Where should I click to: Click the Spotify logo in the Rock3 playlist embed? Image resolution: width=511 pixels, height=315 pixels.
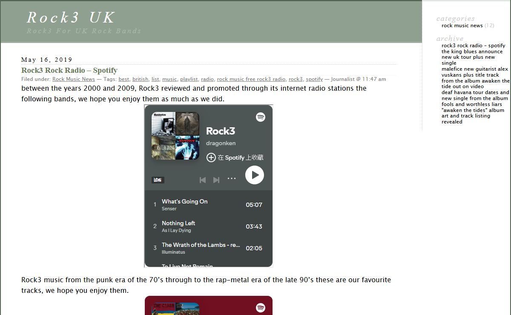(x=261, y=117)
